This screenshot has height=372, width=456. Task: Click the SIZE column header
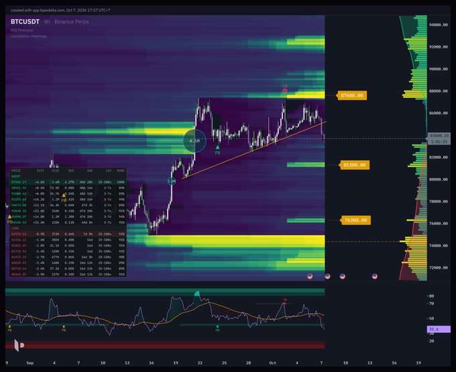click(55, 171)
